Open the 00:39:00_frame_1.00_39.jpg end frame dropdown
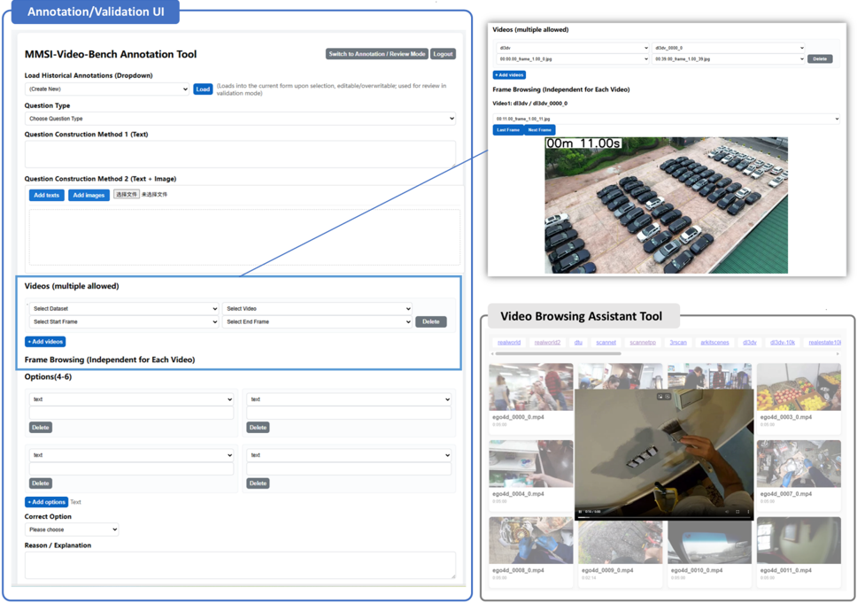The image size is (857, 603). click(x=729, y=59)
